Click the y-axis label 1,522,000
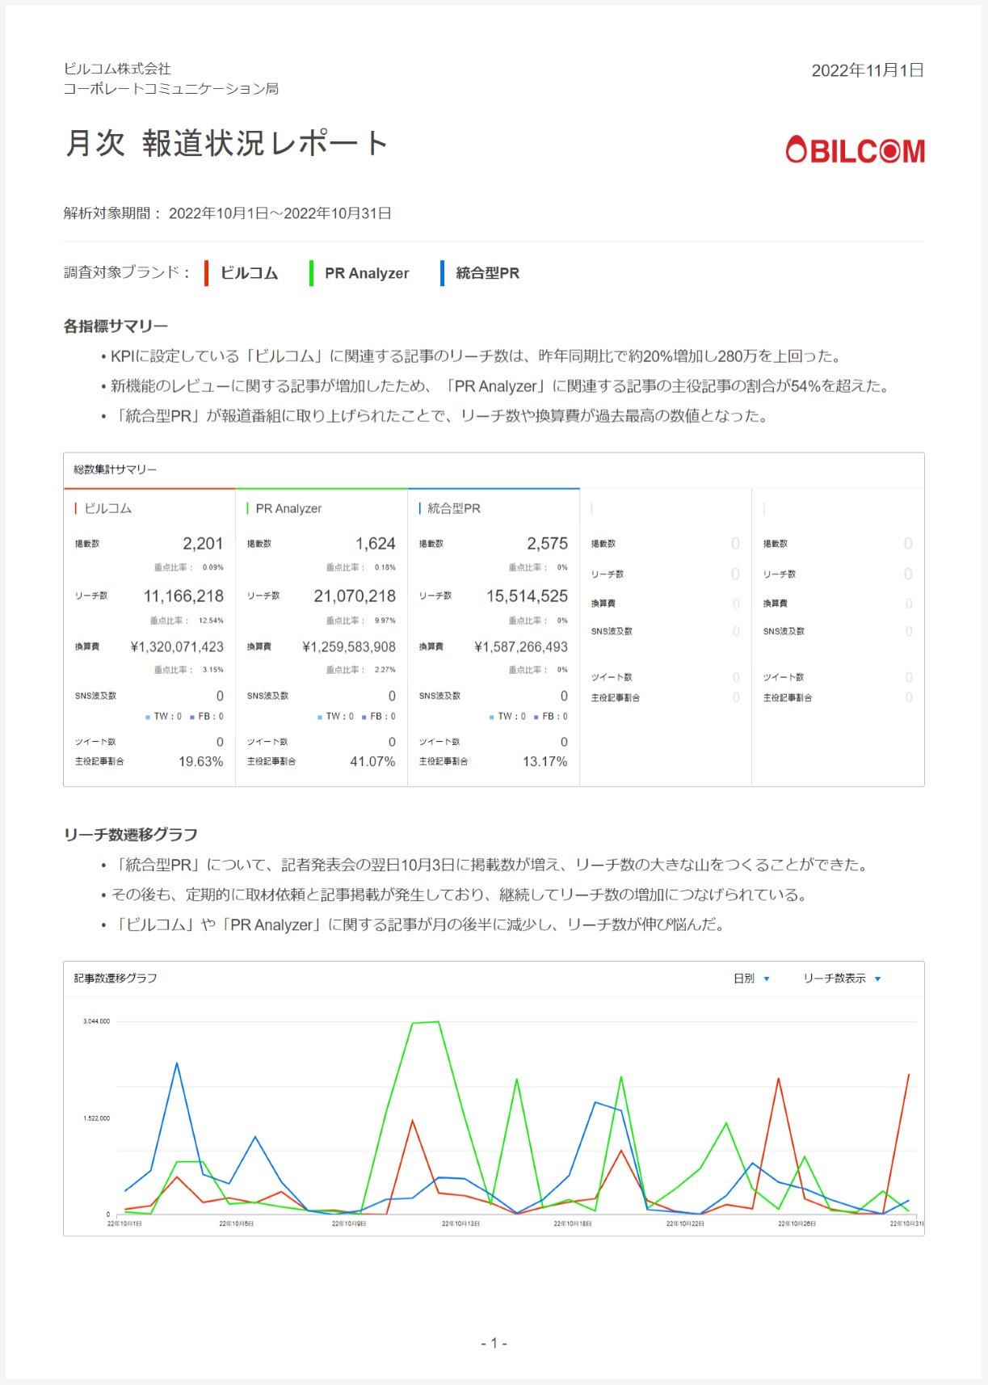The image size is (988, 1385). tap(96, 1118)
